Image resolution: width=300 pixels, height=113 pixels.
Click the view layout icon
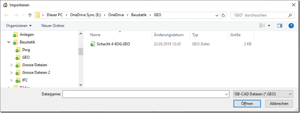(x=262, y=26)
